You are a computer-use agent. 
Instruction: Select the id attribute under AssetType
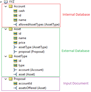click(x=20, y=61)
